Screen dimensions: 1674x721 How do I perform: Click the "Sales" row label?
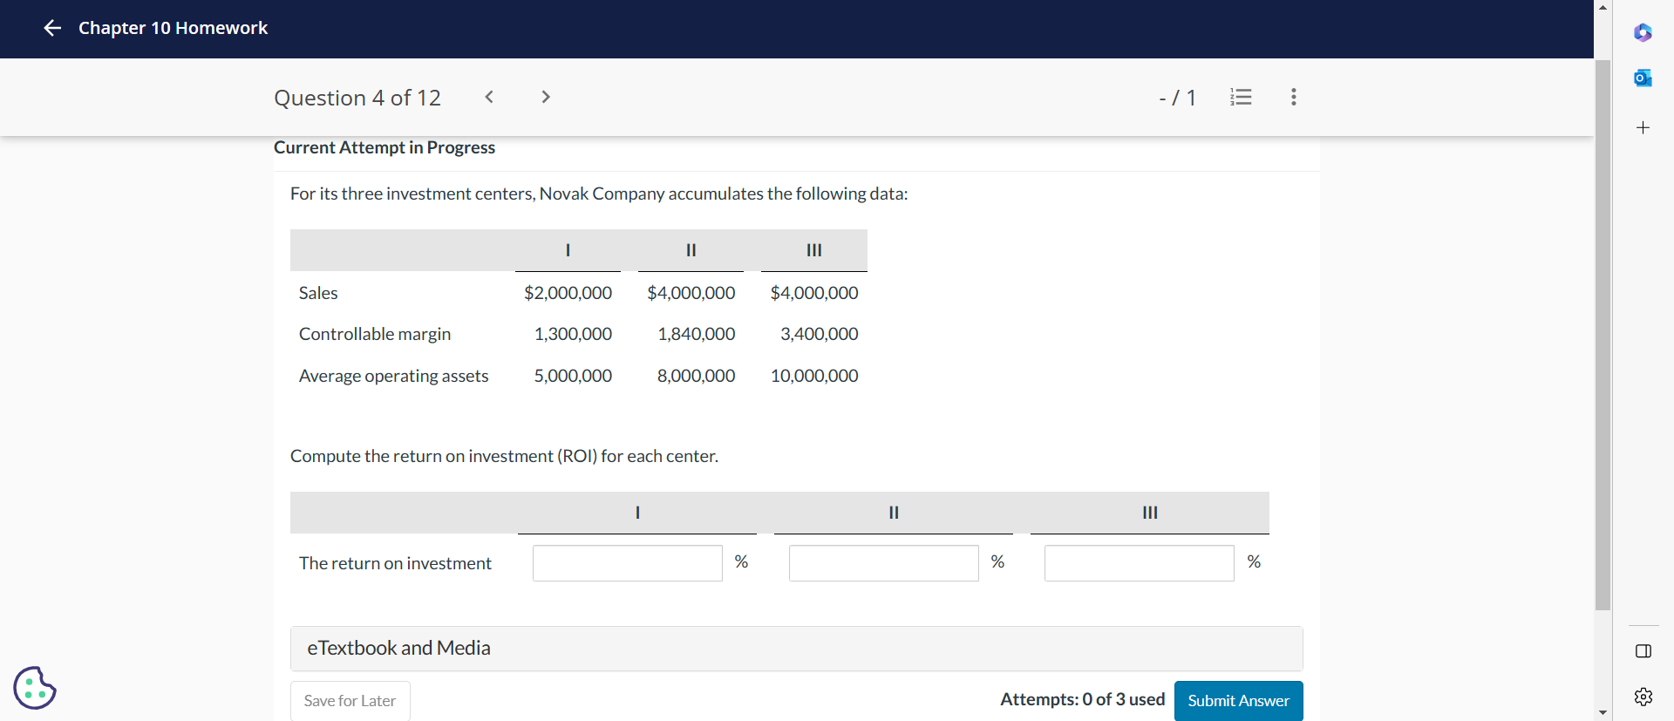tap(318, 293)
